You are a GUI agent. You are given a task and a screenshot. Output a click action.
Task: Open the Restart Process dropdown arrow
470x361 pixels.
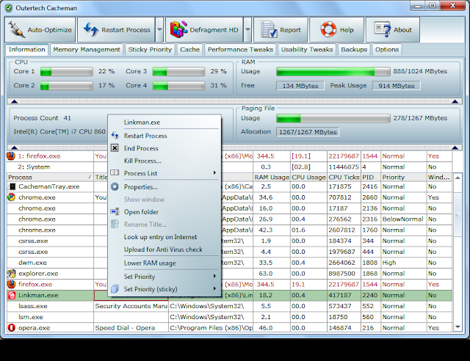[159, 29]
